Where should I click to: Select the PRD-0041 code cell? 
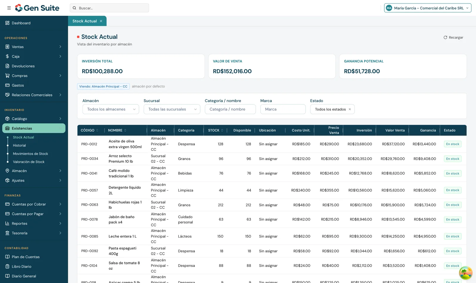pyautogui.click(x=89, y=173)
